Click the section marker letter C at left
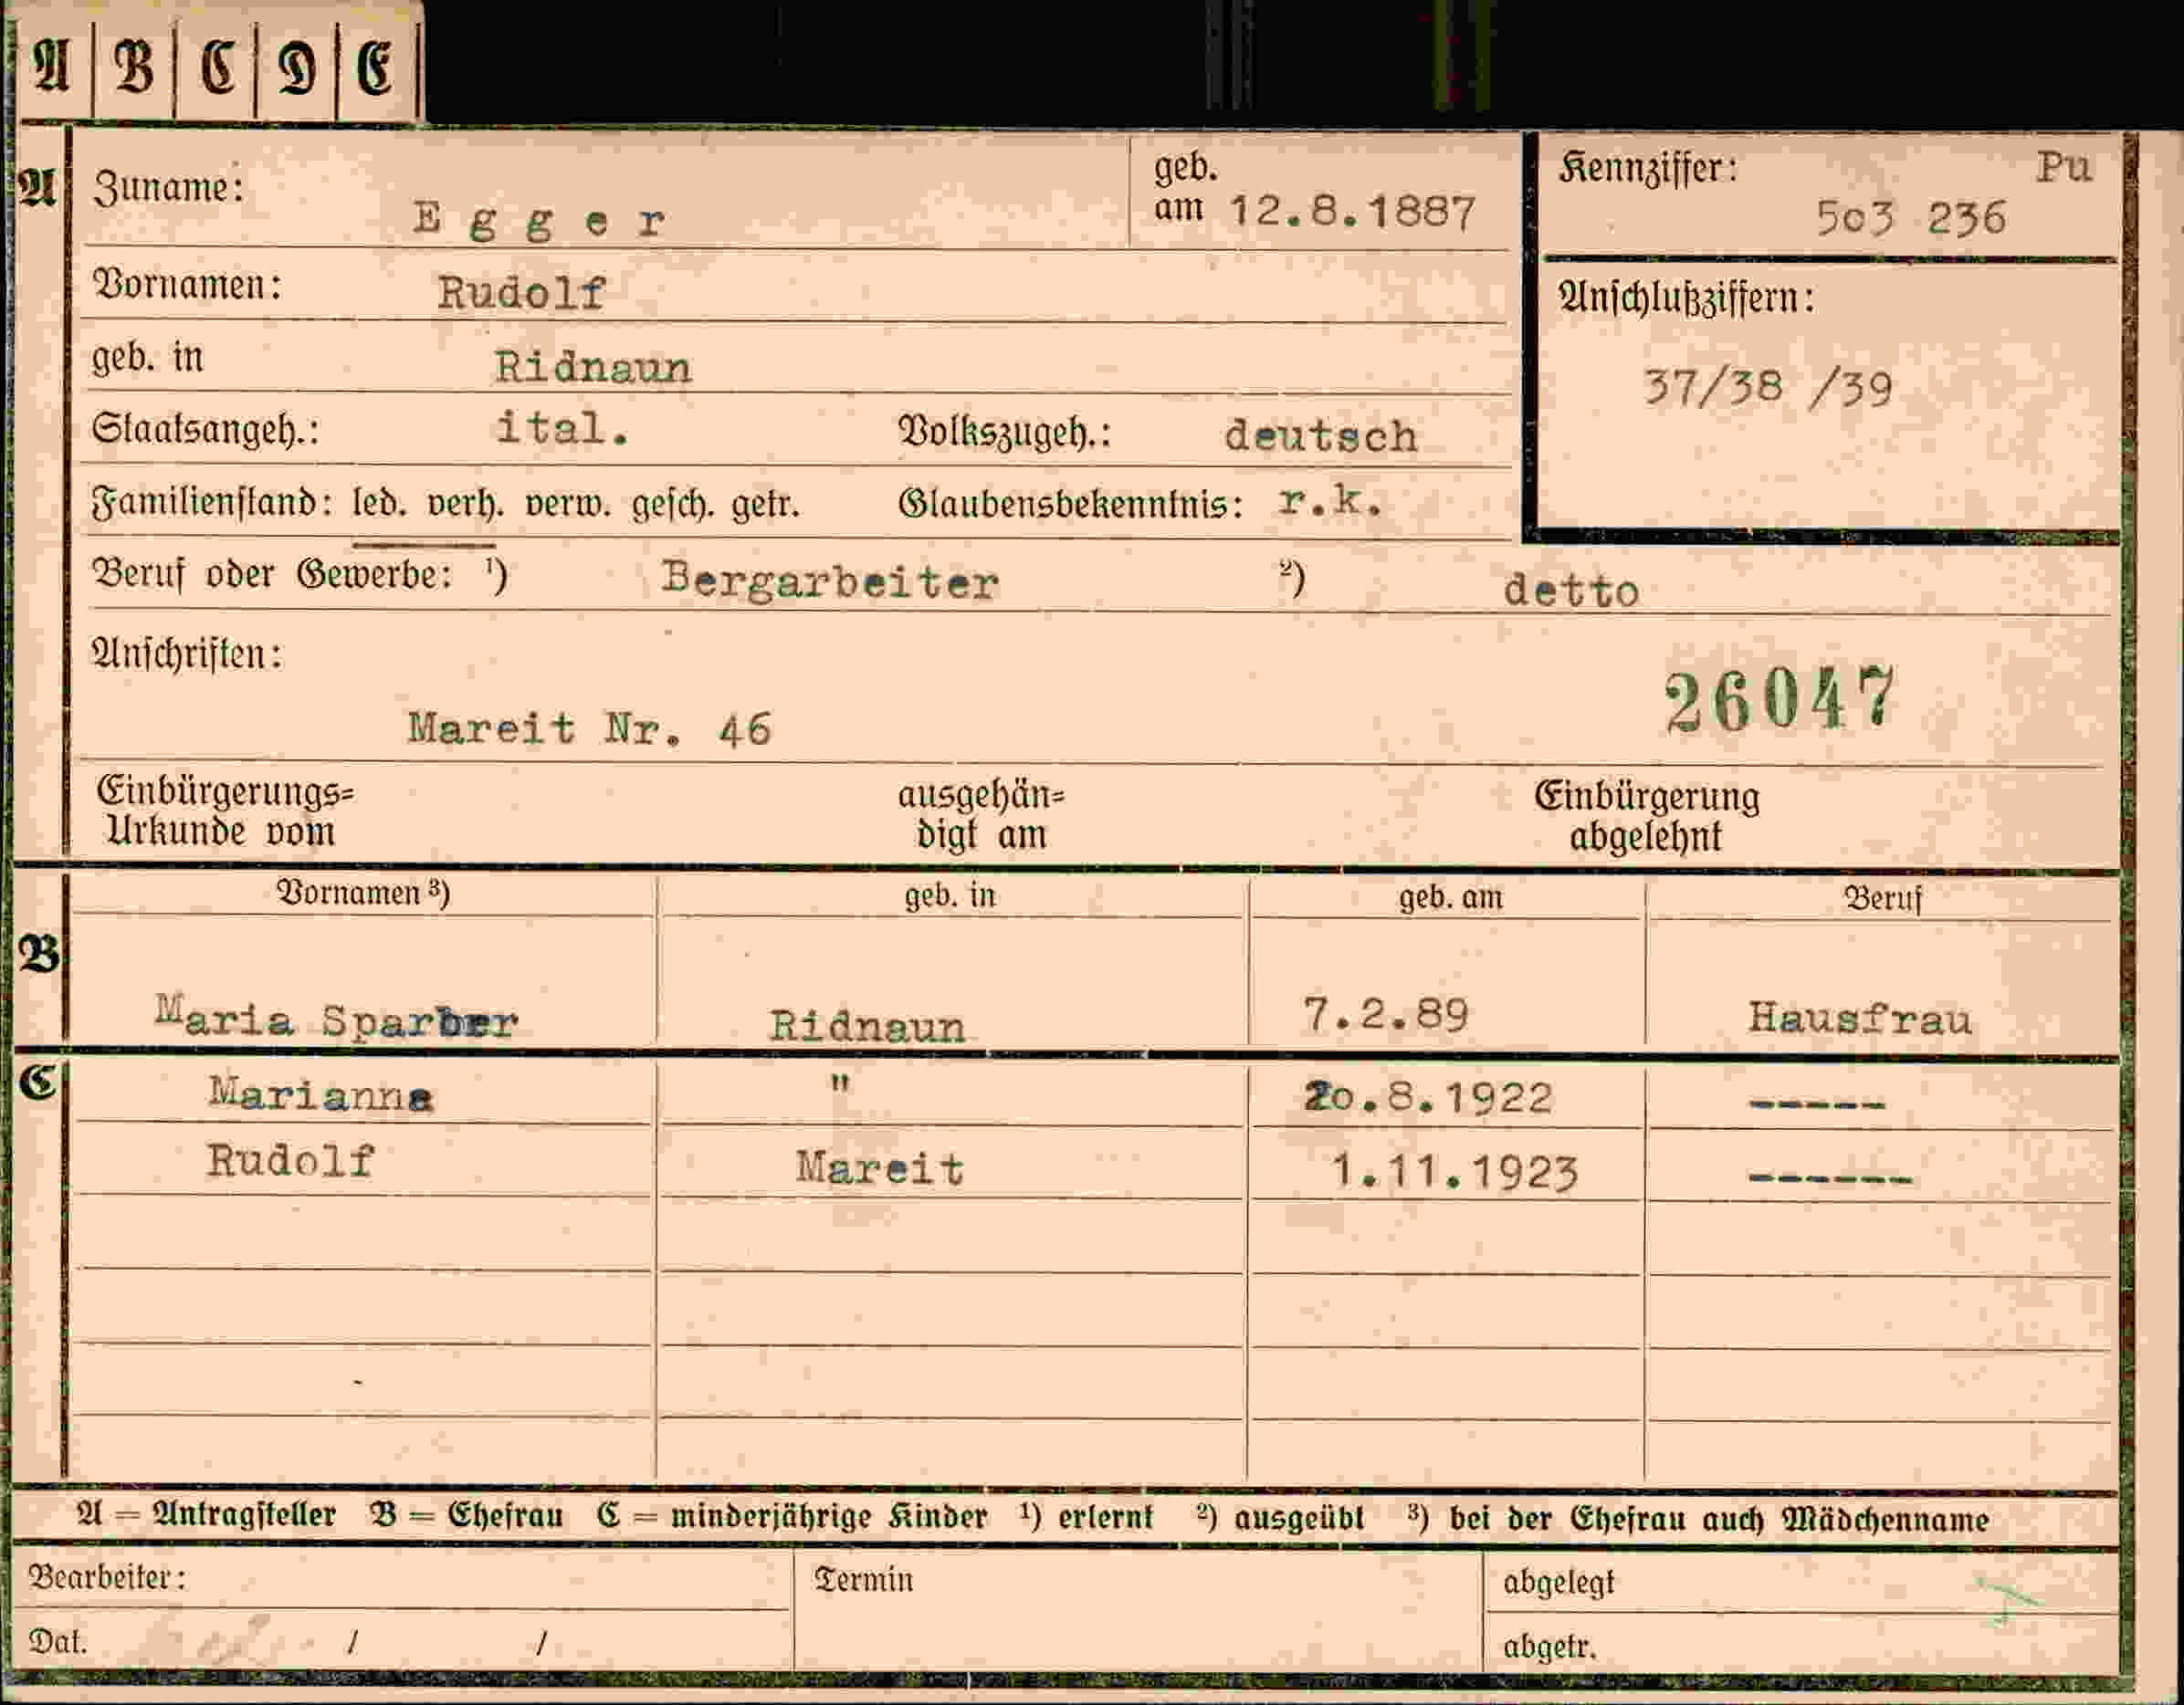Screen dimensions: 2184x1705 point(38,1083)
